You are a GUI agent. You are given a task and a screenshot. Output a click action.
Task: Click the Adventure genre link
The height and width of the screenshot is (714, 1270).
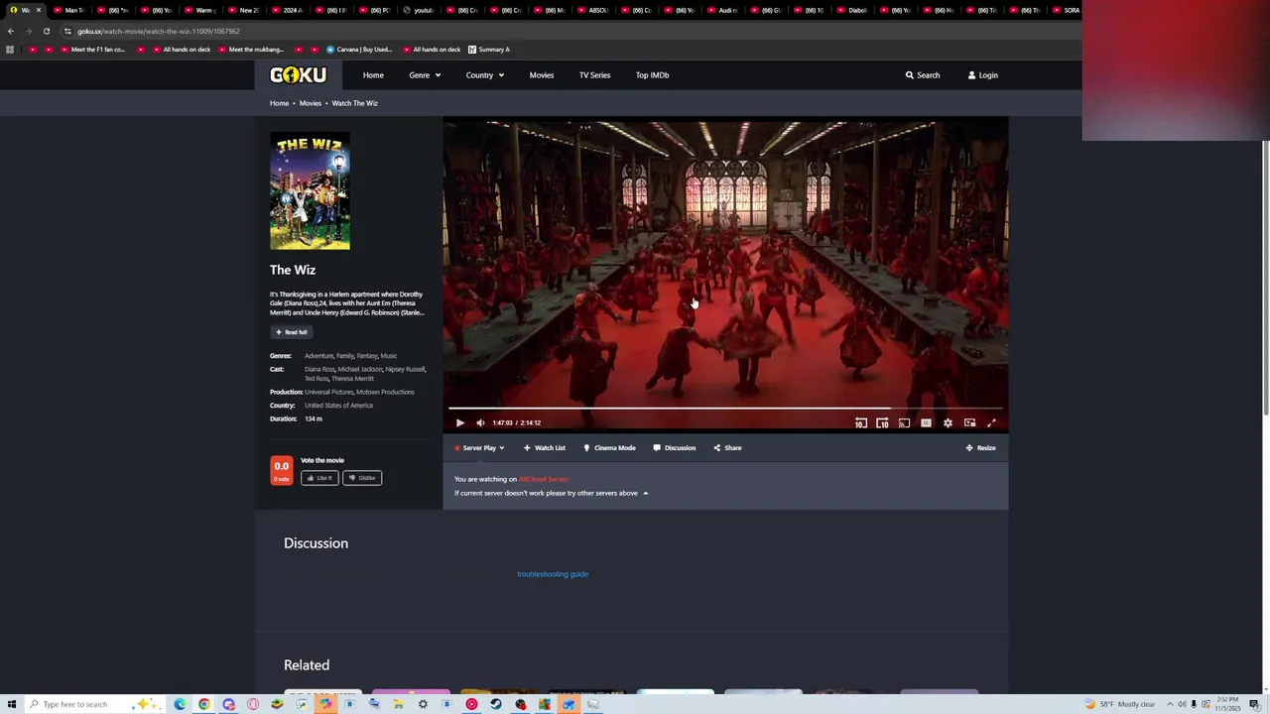click(x=318, y=356)
